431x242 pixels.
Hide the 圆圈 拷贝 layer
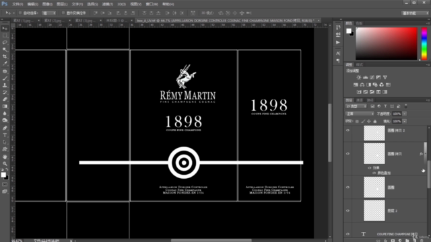(347, 154)
